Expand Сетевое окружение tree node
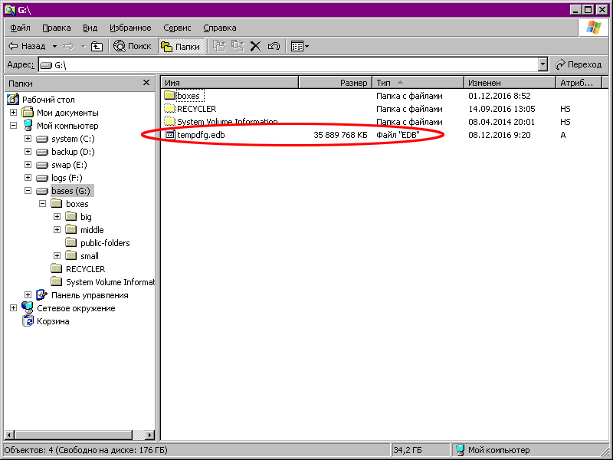The height and width of the screenshot is (460, 613). 13,308
